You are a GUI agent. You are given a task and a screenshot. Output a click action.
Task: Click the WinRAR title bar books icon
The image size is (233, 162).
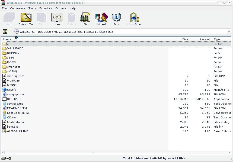(3, 3)
